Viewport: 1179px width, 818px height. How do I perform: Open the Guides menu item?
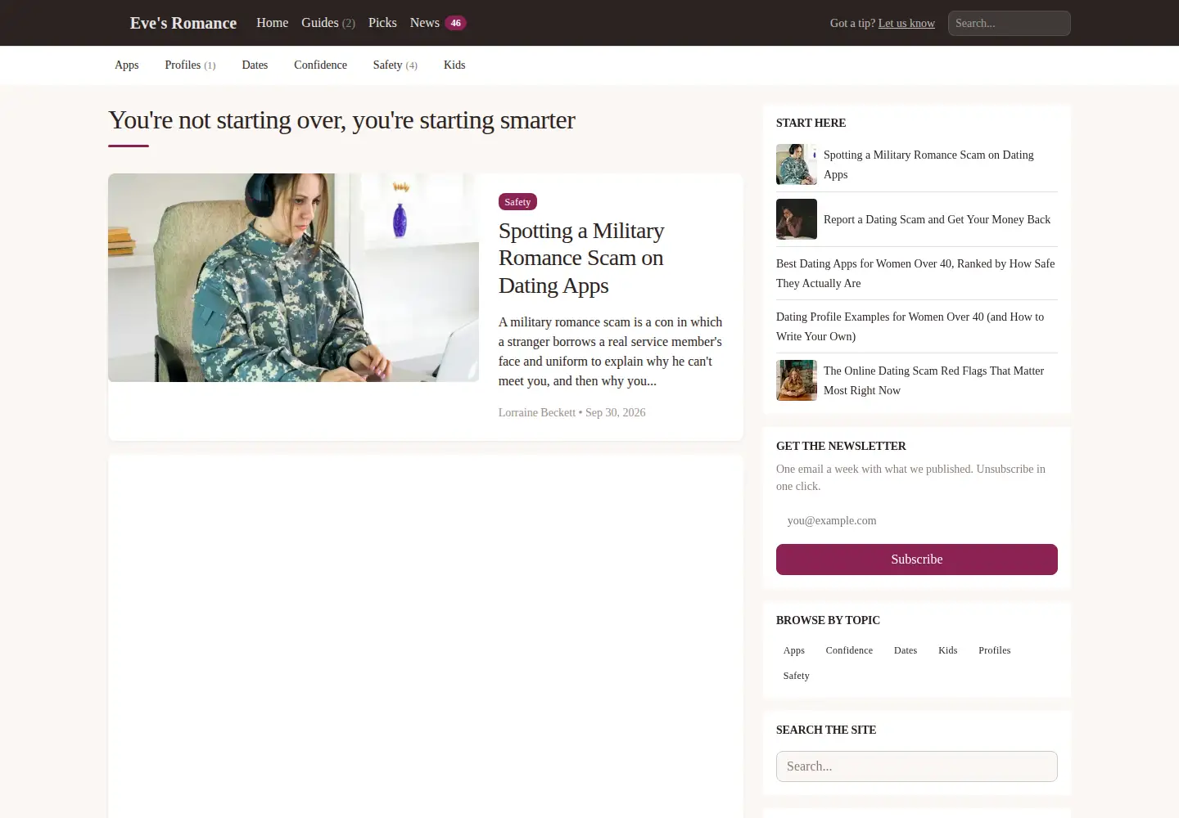327,23
